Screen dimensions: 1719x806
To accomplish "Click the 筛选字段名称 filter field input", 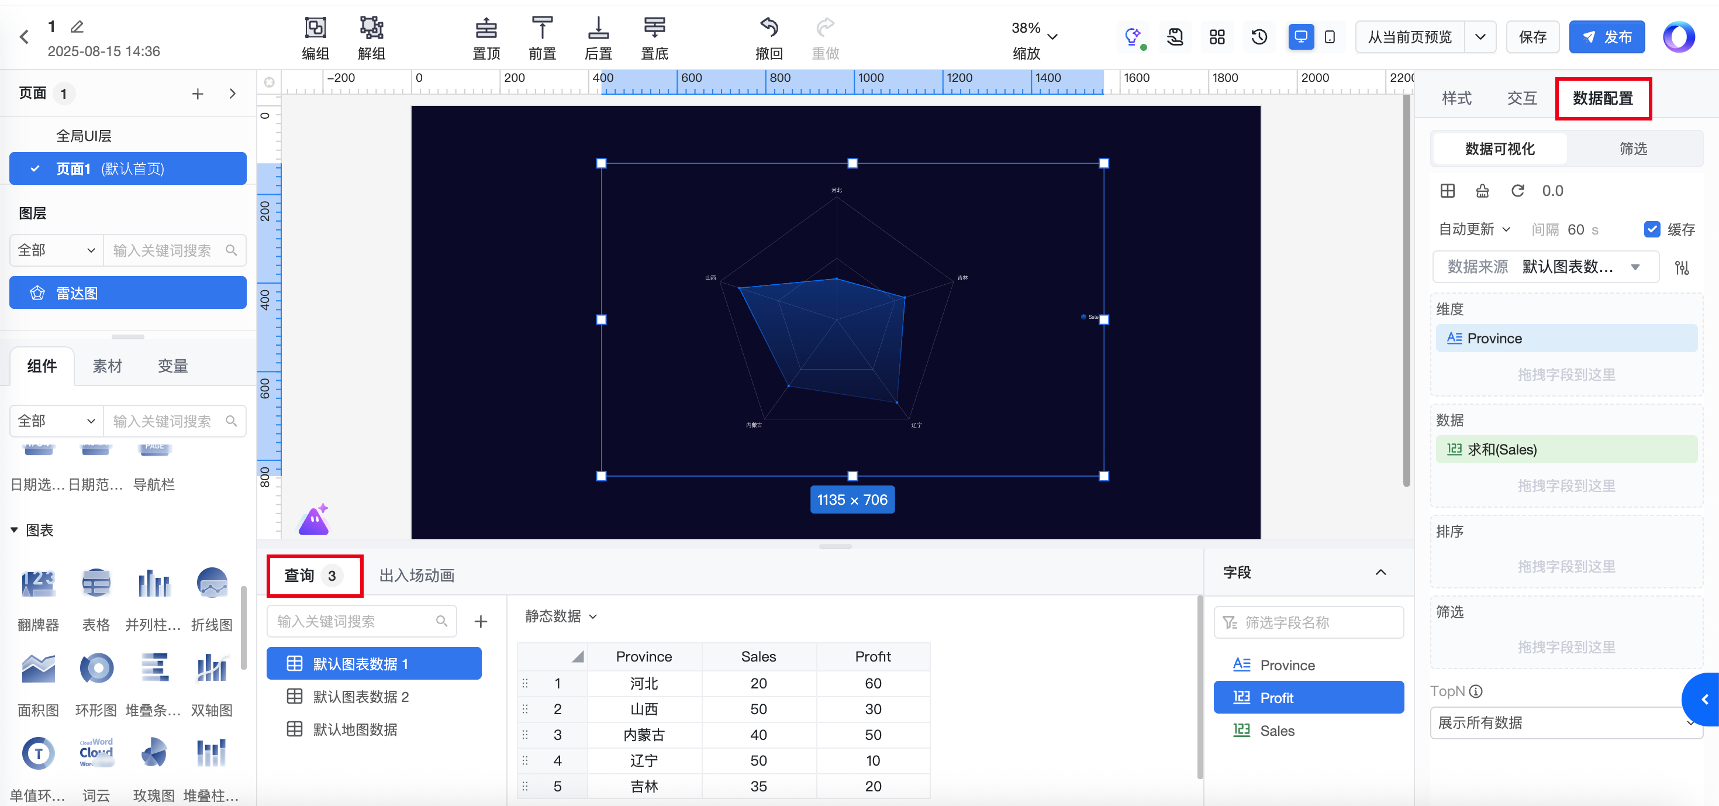I will tap(1308, 622).
